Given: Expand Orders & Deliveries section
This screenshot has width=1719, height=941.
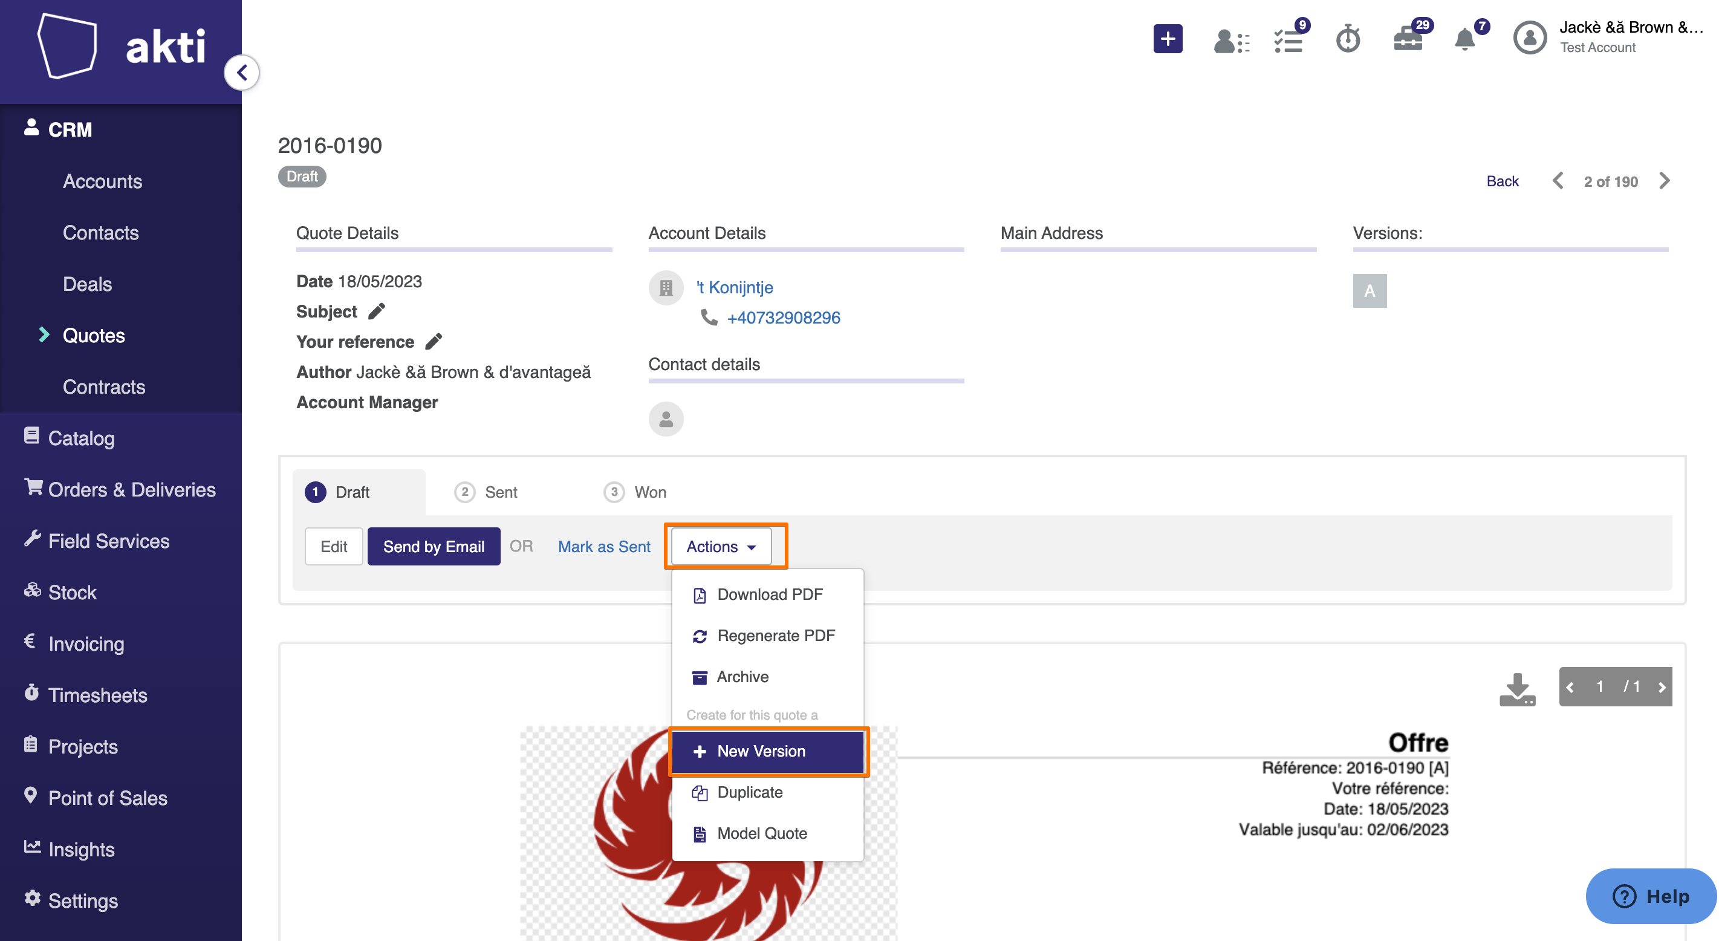Looking at the screenshot, I should point(121,489).
